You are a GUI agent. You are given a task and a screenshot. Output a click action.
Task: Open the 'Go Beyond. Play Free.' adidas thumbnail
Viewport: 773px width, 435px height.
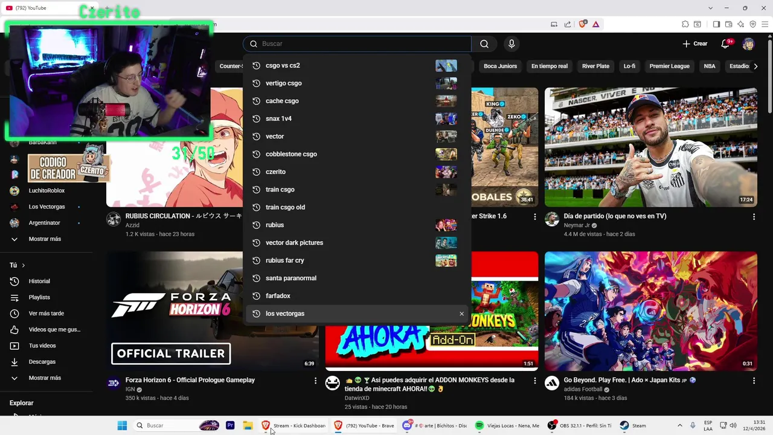click(650, 311)
